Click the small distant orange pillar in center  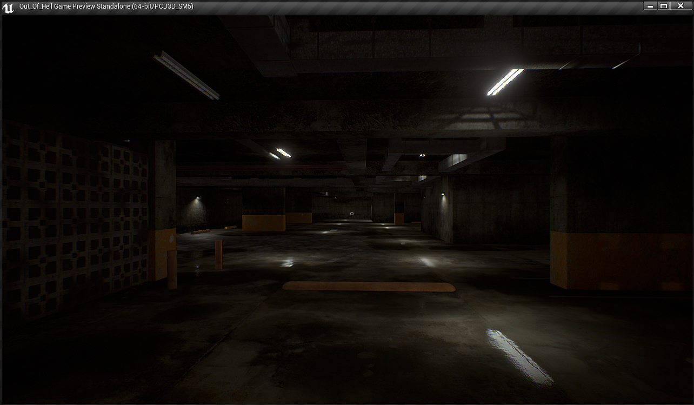pyautogui.click(x=399, y=217)
